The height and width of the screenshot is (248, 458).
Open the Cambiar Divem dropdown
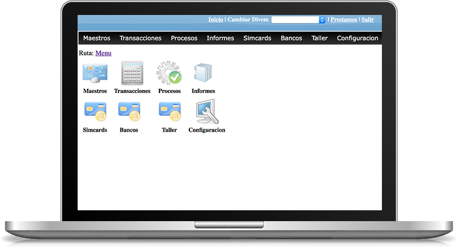[298, 20]
